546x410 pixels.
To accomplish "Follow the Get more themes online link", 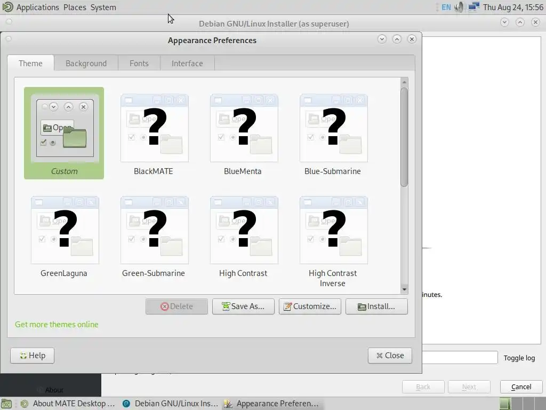I will 57,325.
